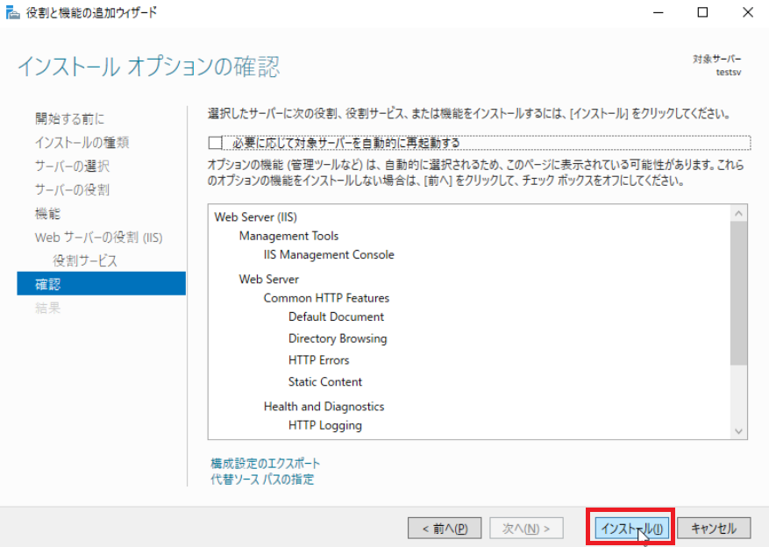Image resolution: width=769 pixels, height=547 pixels.
Task: Click the list scroll down arrow
Action: click(x=738, y=430)
